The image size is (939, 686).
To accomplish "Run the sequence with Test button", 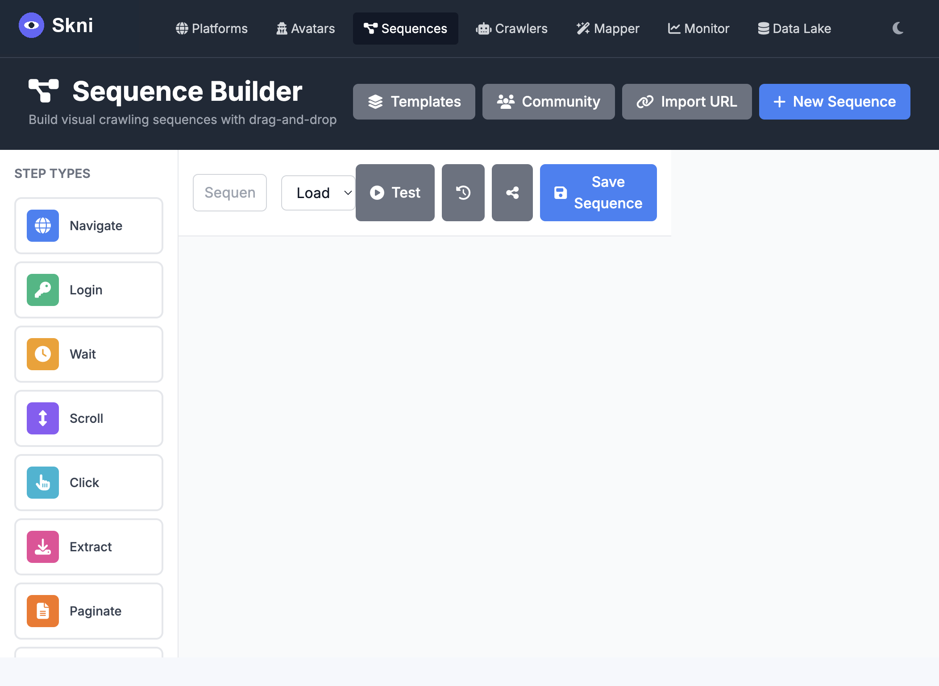I will (395, 193).
